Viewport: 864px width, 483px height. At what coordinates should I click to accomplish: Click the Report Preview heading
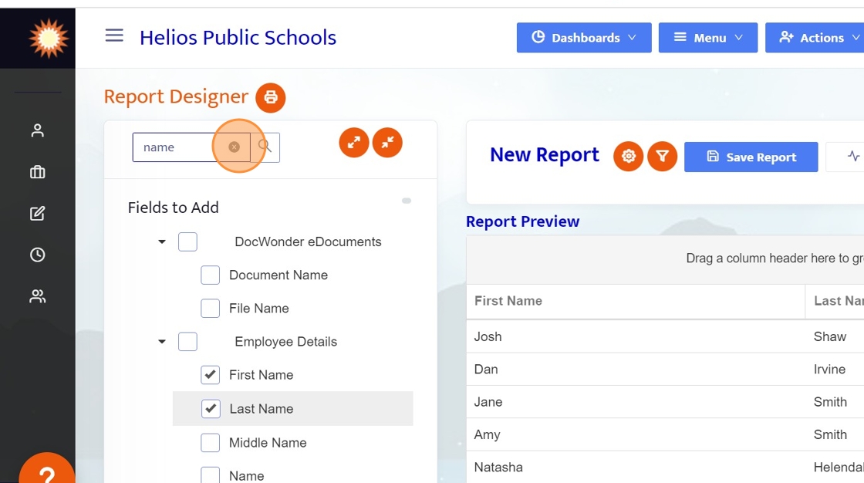tap(523, 221)
